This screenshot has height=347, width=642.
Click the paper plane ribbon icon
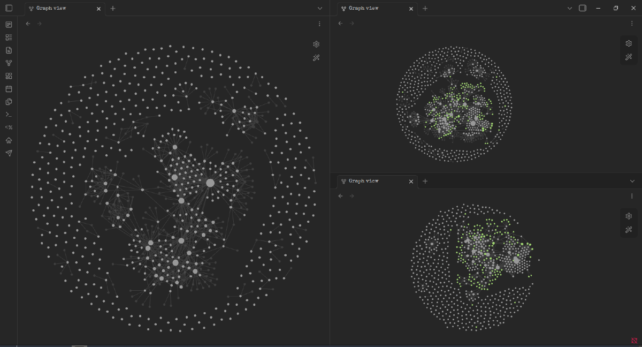tap(9, 153)
